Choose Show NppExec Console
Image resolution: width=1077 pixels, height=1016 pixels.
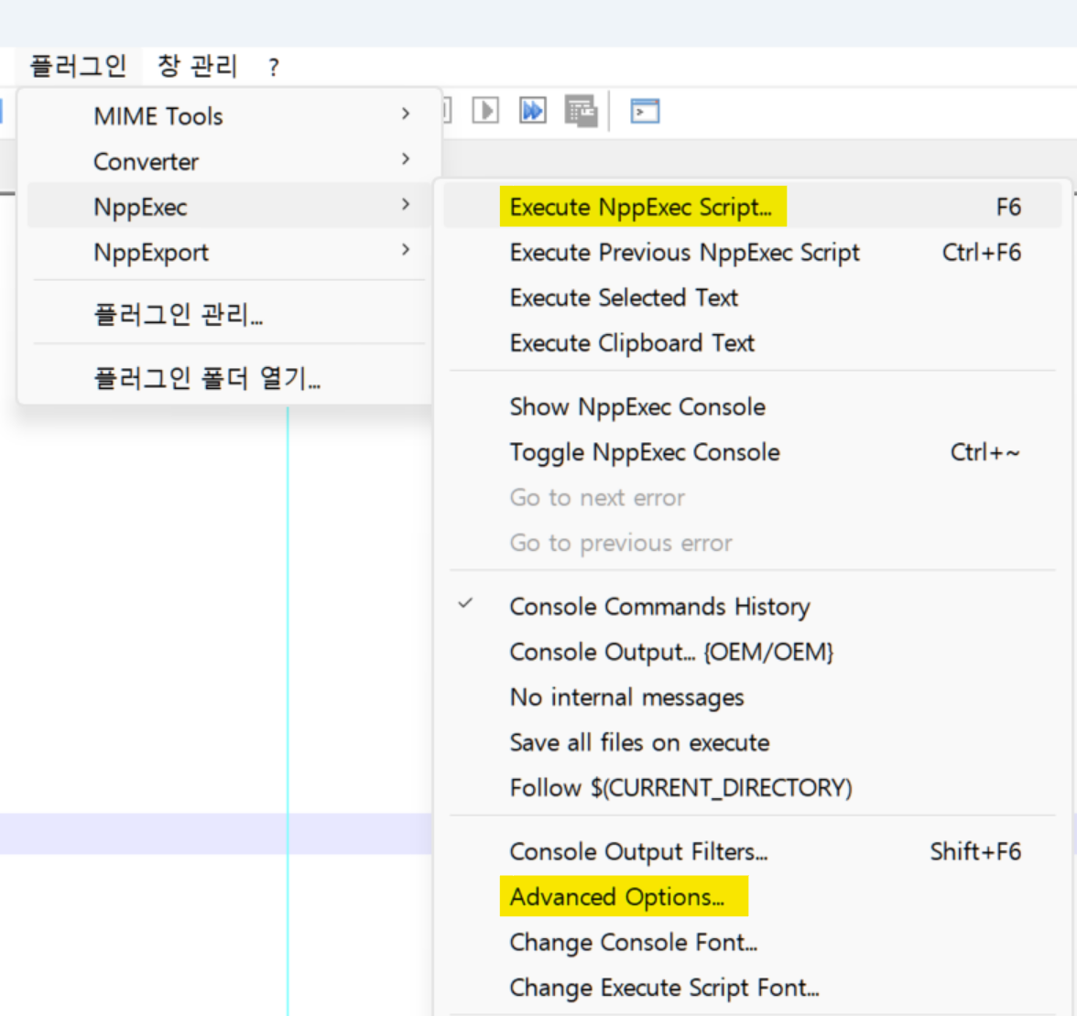(753, 406)
